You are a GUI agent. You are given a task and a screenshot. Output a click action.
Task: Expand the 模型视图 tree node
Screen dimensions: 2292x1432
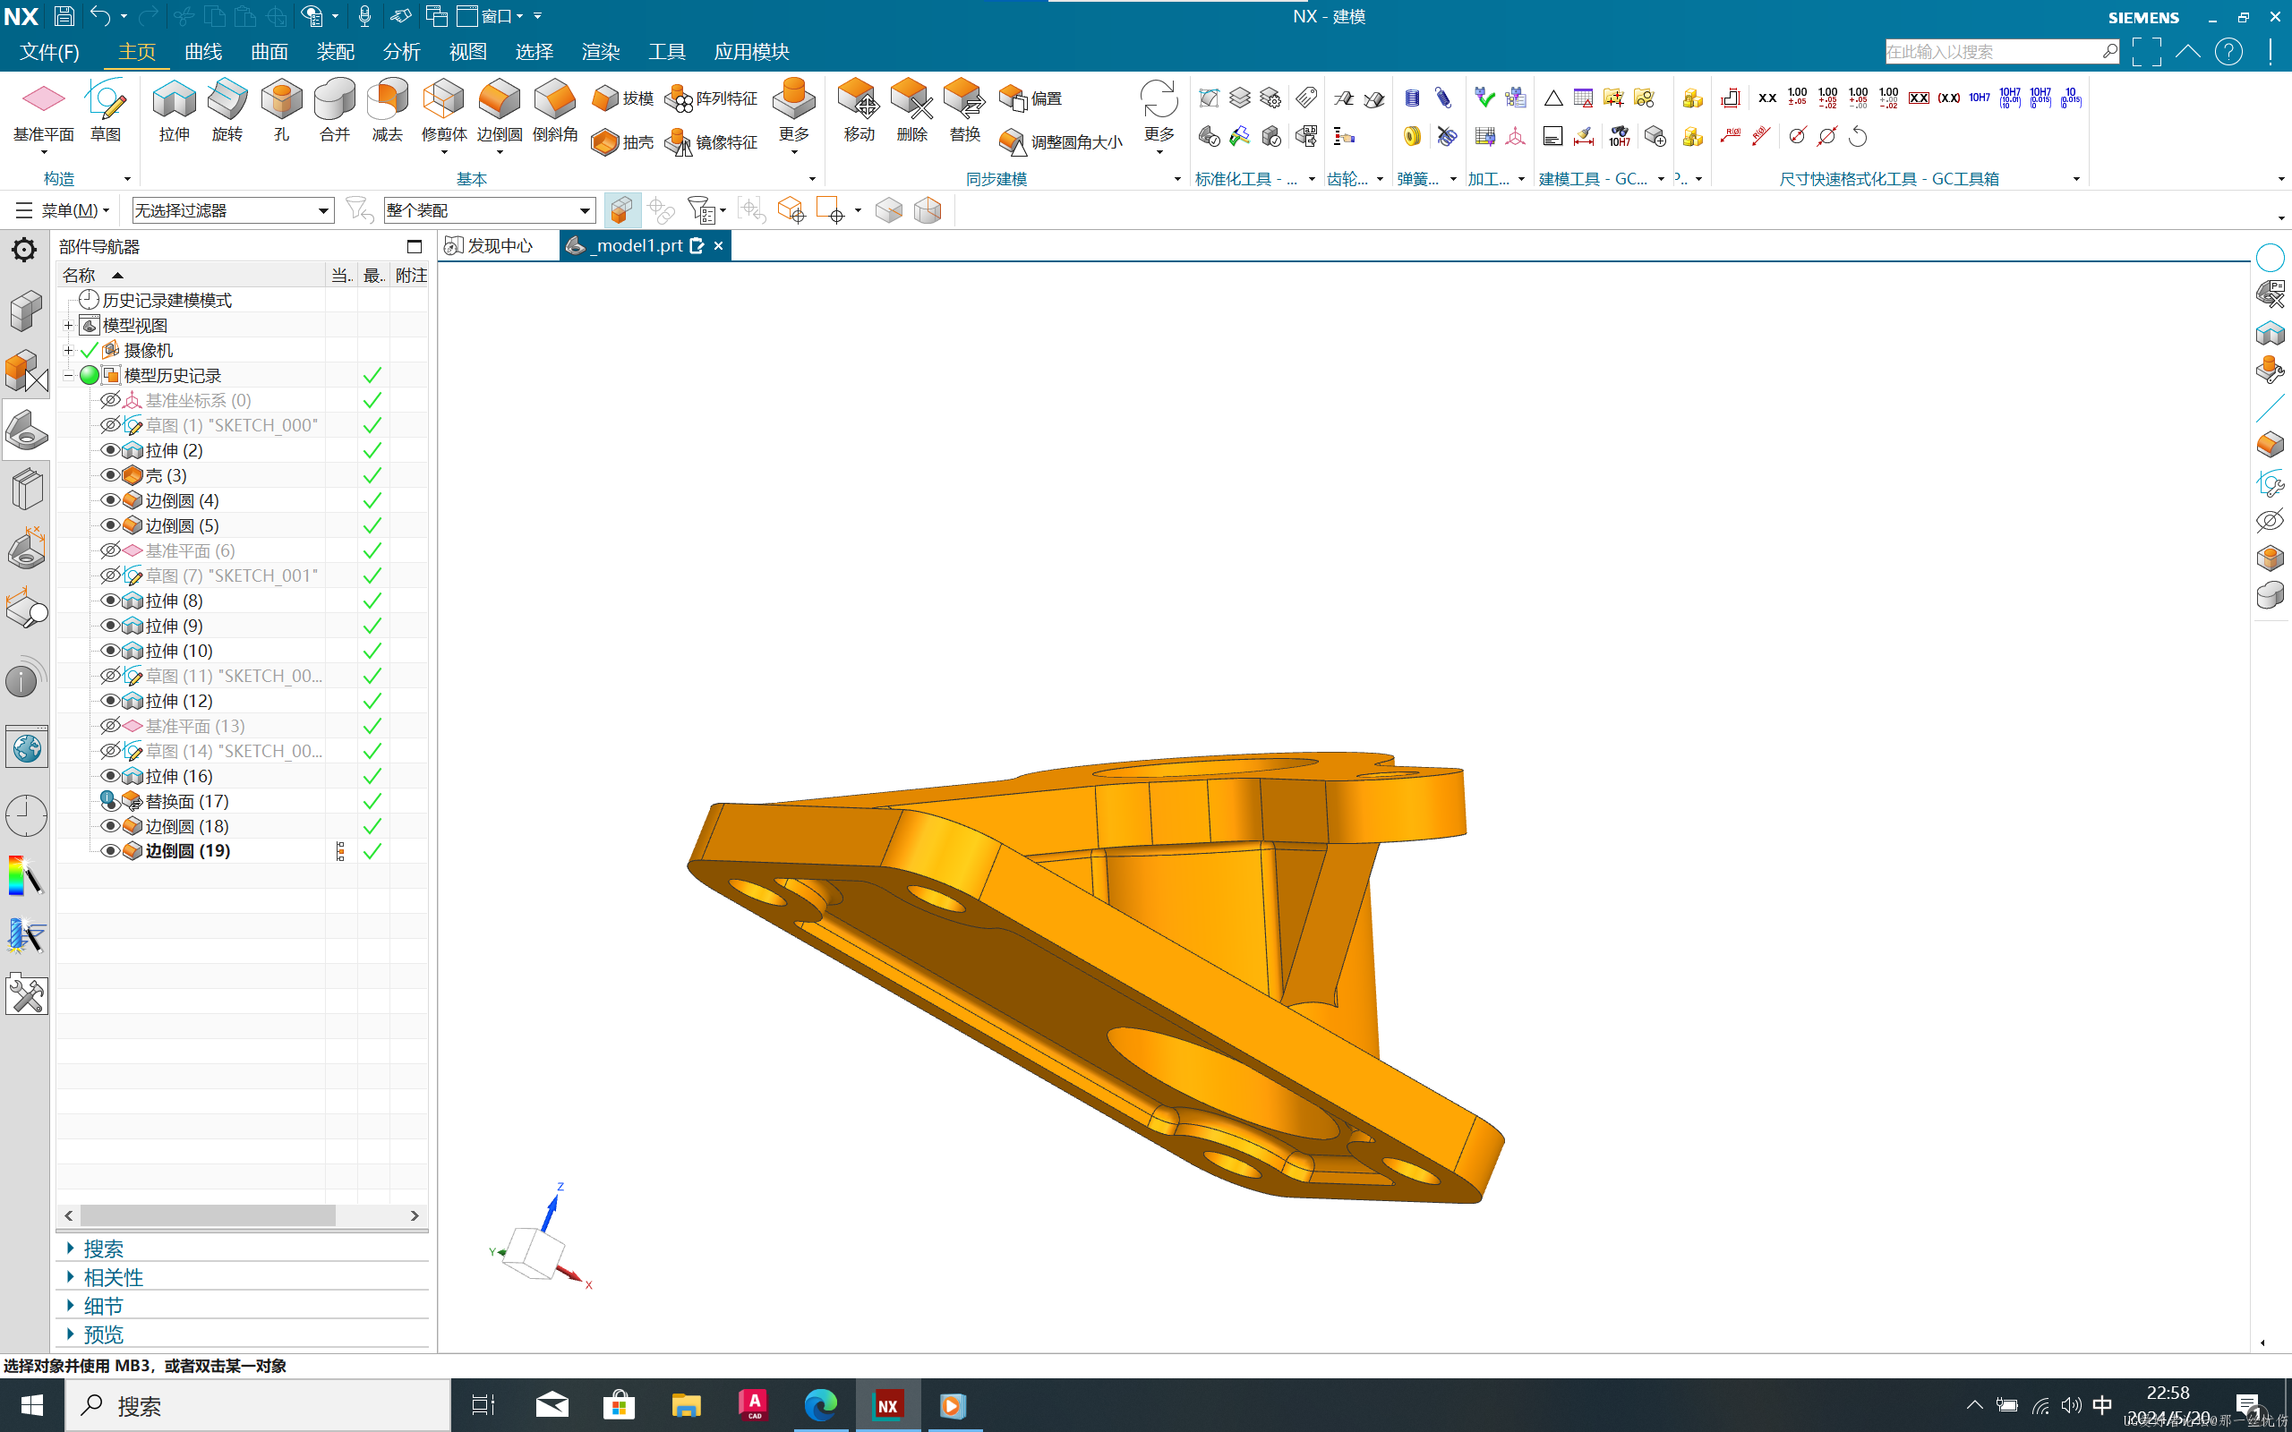[68, 325]
